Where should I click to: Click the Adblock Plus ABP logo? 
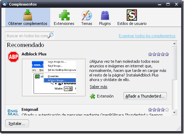13,57
